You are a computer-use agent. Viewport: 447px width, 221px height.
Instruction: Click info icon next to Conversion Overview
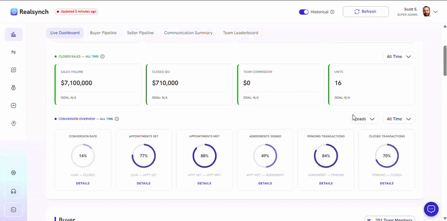pos(117,119)
